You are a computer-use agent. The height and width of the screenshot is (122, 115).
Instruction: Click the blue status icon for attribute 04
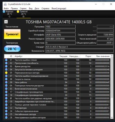(x=6, y=69)
